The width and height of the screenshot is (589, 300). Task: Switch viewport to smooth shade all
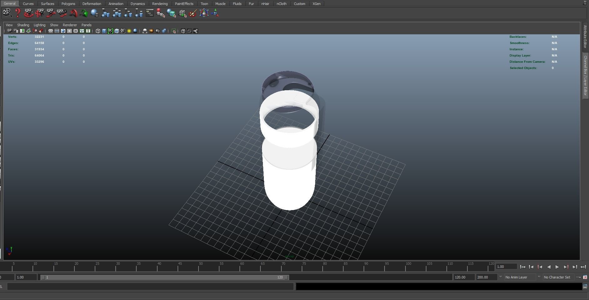coord(104,31)
